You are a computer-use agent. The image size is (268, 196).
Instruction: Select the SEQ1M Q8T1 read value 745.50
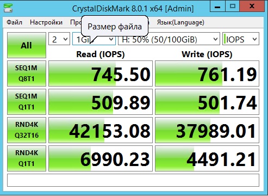click(101, 73)
